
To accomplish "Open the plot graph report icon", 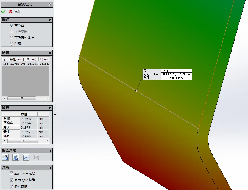I will tap(26, 157).
